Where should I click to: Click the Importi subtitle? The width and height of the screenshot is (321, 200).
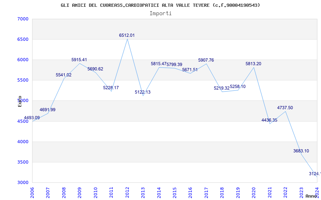click(x=160, y=14)
